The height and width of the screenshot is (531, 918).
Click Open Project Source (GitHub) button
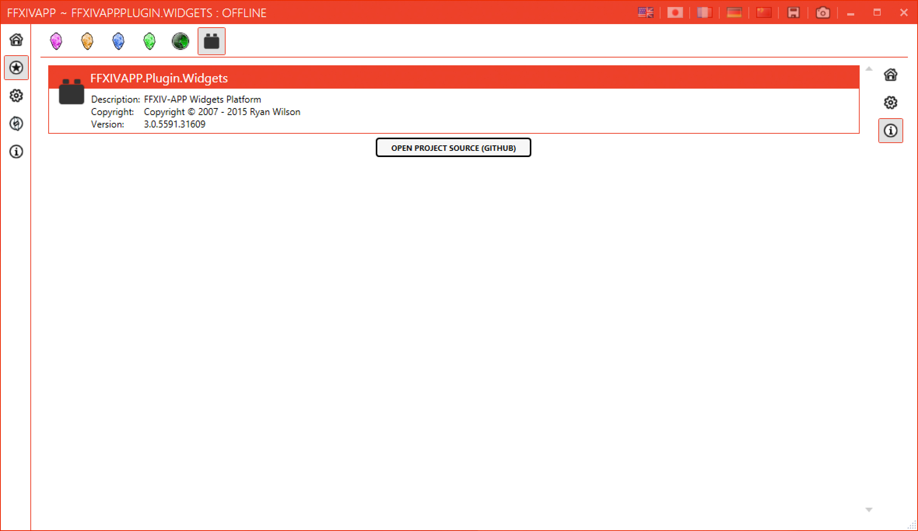pos(454,148)
